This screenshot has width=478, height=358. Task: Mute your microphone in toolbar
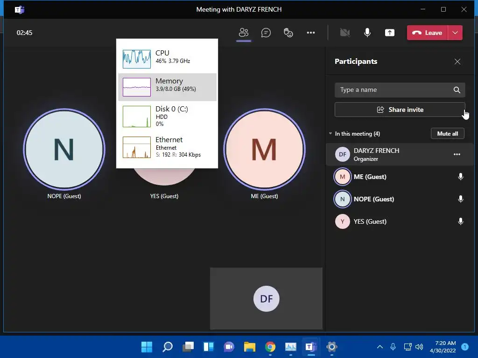point(367,33)
